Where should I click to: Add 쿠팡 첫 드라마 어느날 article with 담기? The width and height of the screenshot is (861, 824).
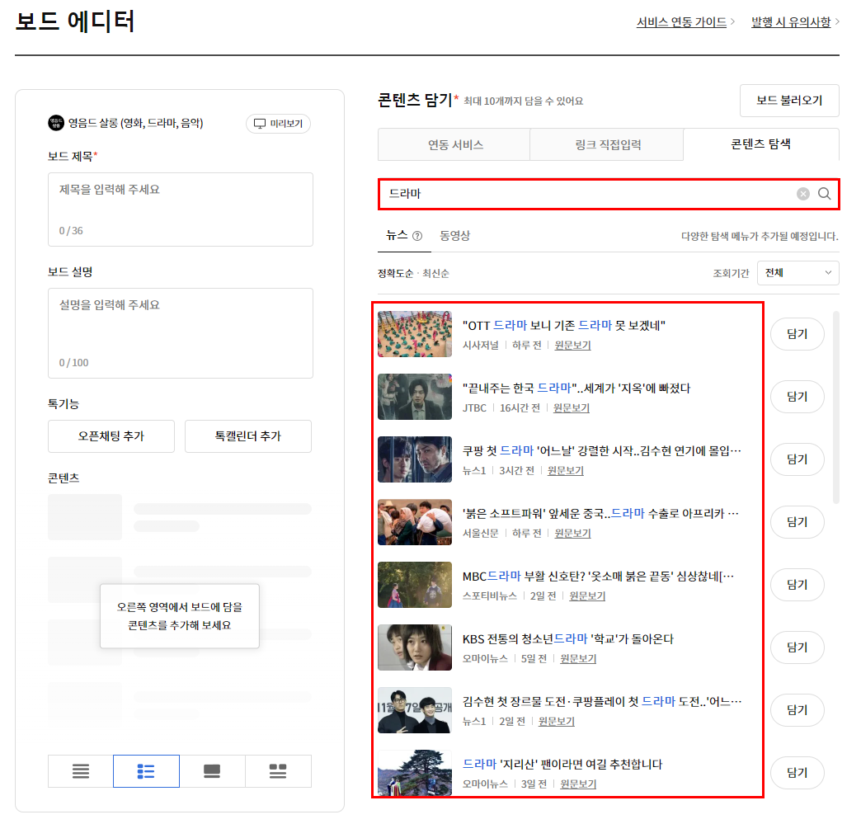pyautogui.click(x=797, y=459)
